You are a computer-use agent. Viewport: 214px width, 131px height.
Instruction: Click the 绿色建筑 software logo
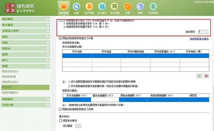click(x=20, y=8)
